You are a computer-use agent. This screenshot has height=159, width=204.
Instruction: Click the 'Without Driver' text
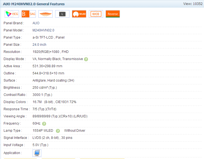75,131
